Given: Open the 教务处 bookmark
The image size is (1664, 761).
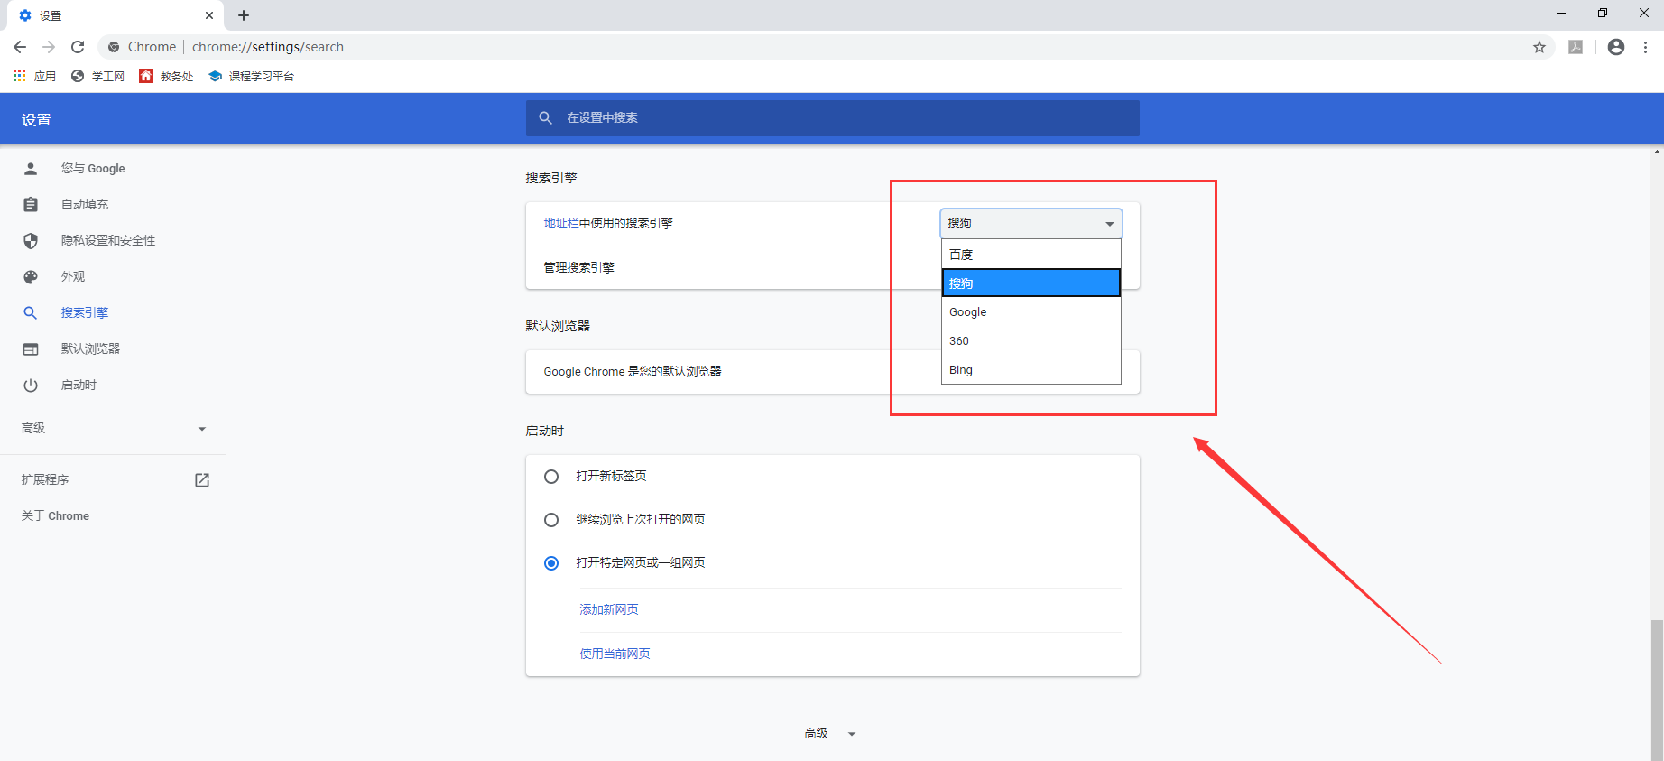Looking at the screenshot, I should click(166, 76).
